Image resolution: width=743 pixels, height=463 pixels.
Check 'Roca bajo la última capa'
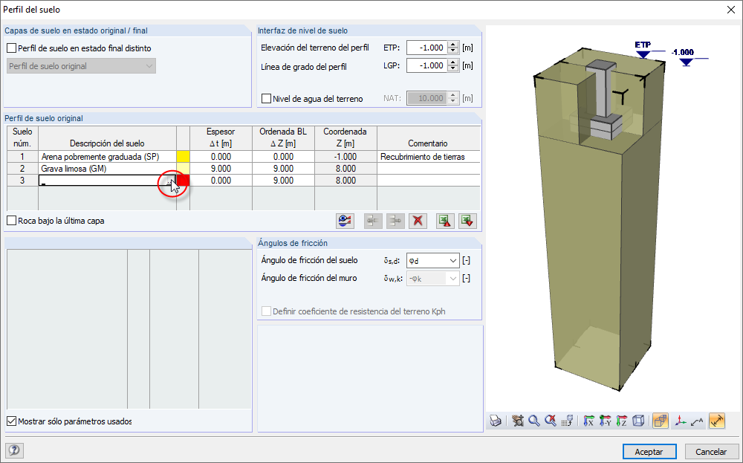click(x=11, y=221)
